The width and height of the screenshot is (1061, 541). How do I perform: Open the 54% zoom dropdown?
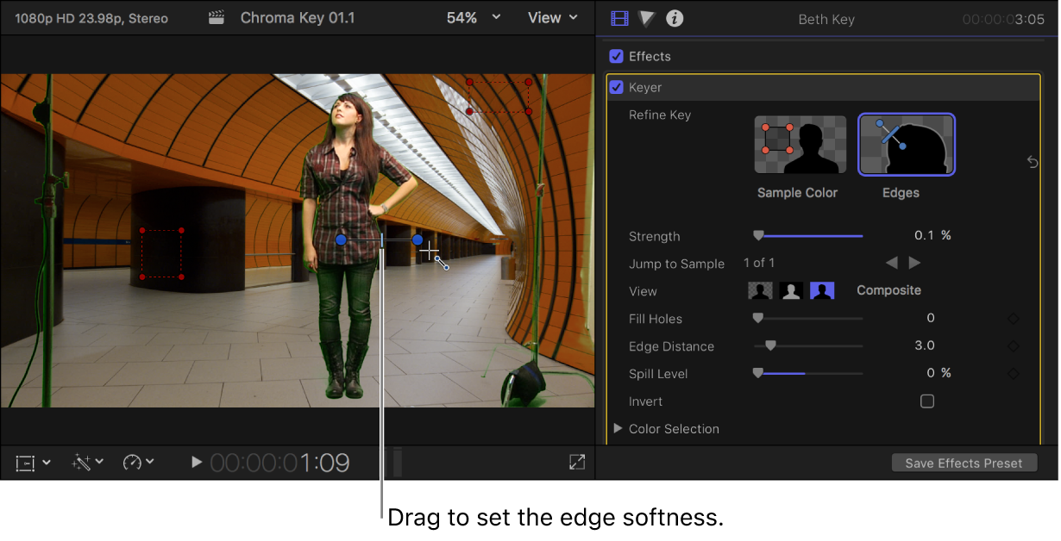pyautogui.click(x=473, y=17)
